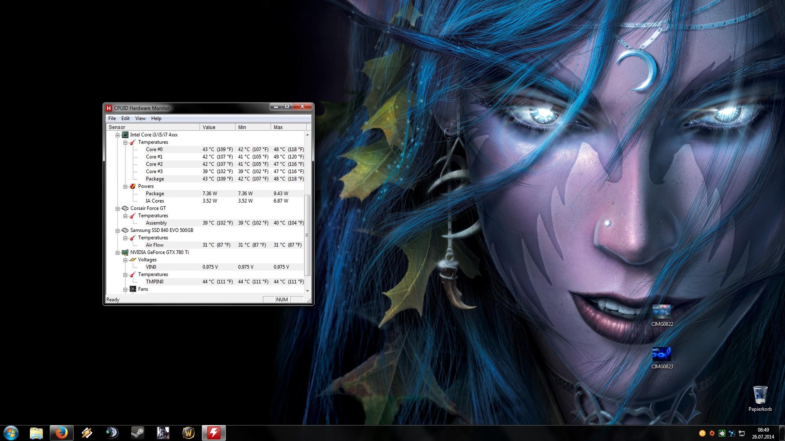Click the Fans icon in the tree
Viewport: 785px width, 441px height.
[x=133, y=289]
